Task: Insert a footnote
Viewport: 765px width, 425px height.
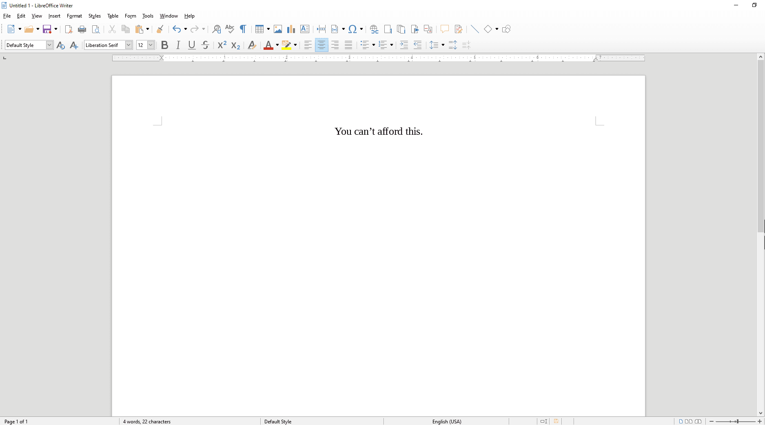Action: point(388,29)
